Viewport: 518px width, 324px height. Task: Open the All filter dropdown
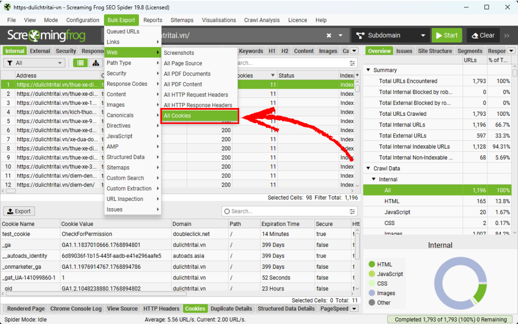34,63
